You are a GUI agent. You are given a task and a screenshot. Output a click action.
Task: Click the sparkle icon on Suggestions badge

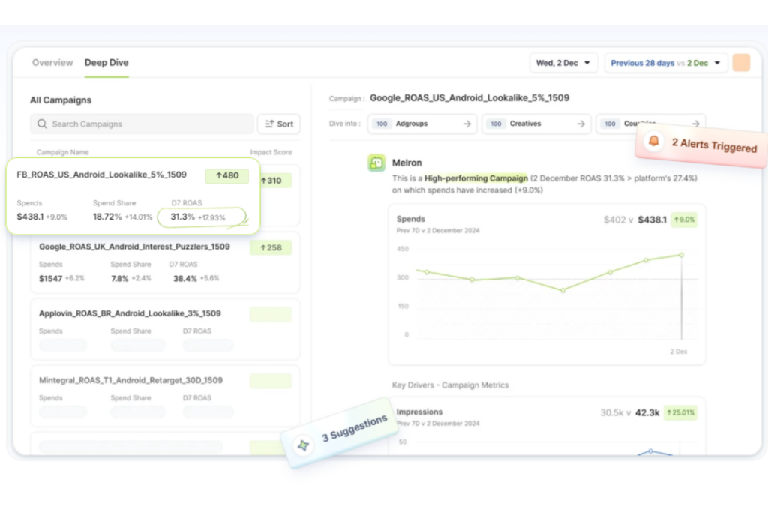point(303,445)
